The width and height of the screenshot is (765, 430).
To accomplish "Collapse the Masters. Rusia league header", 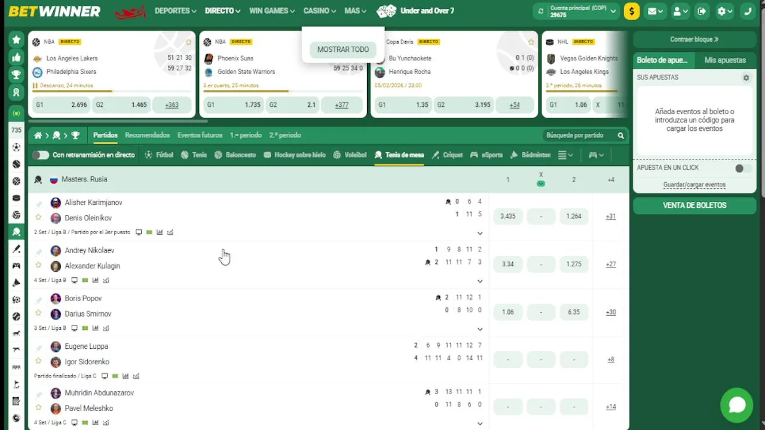I will coord(329,179).
